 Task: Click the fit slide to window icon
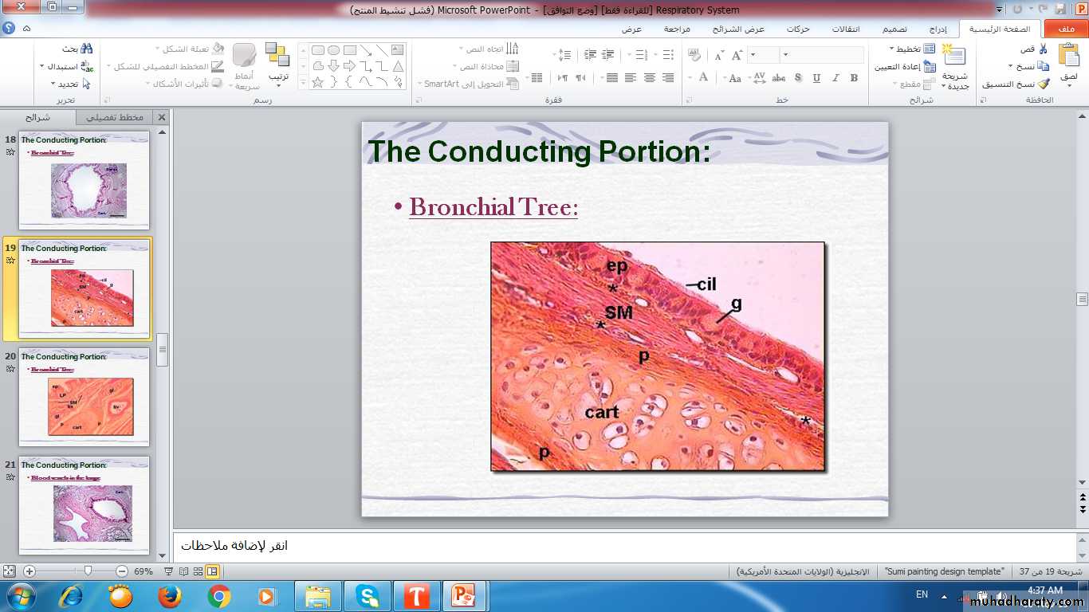tap(9, 571)
